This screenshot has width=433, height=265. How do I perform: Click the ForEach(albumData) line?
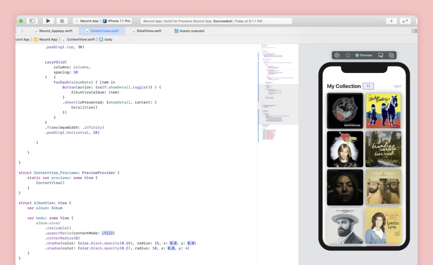tap(84, 82)
